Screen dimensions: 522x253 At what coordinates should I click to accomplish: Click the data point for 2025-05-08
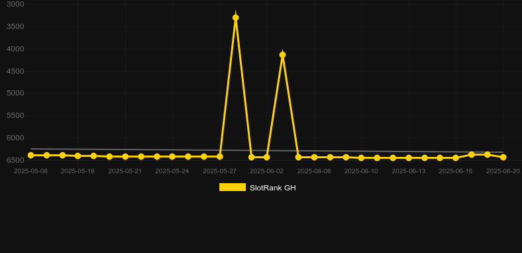[x=30, y=155]
